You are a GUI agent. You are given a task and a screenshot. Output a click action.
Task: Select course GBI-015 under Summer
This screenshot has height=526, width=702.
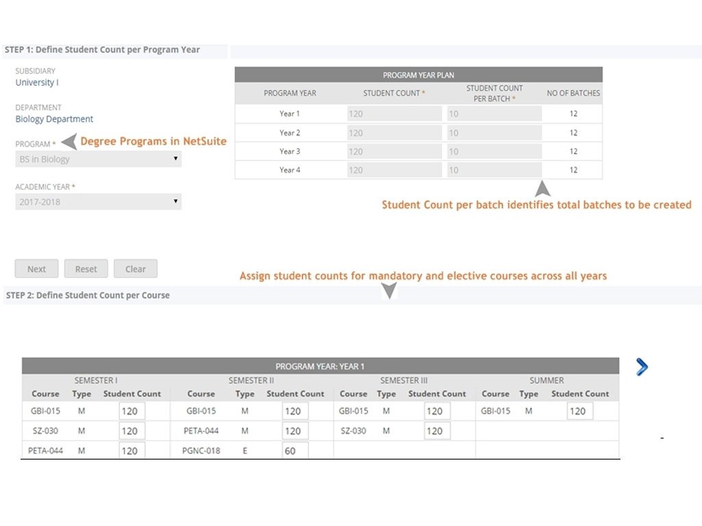pyautogui.click(x=495, y=411)
